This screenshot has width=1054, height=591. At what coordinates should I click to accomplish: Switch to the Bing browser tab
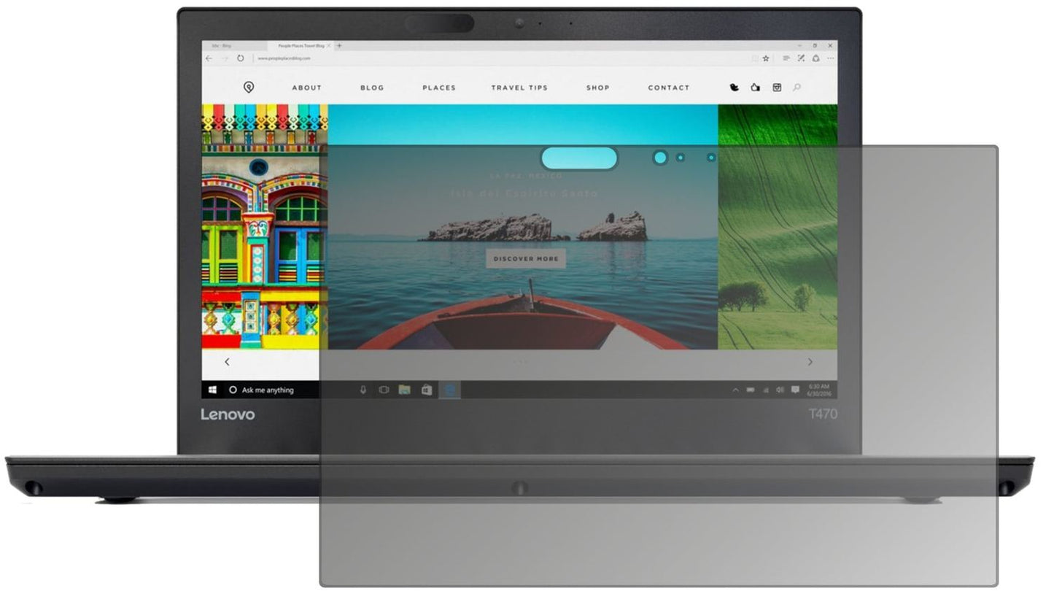(x=234, y=45)
